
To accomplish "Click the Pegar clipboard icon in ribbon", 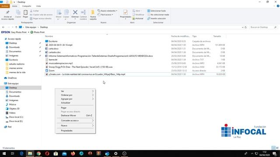I will (x=25, y=13).
